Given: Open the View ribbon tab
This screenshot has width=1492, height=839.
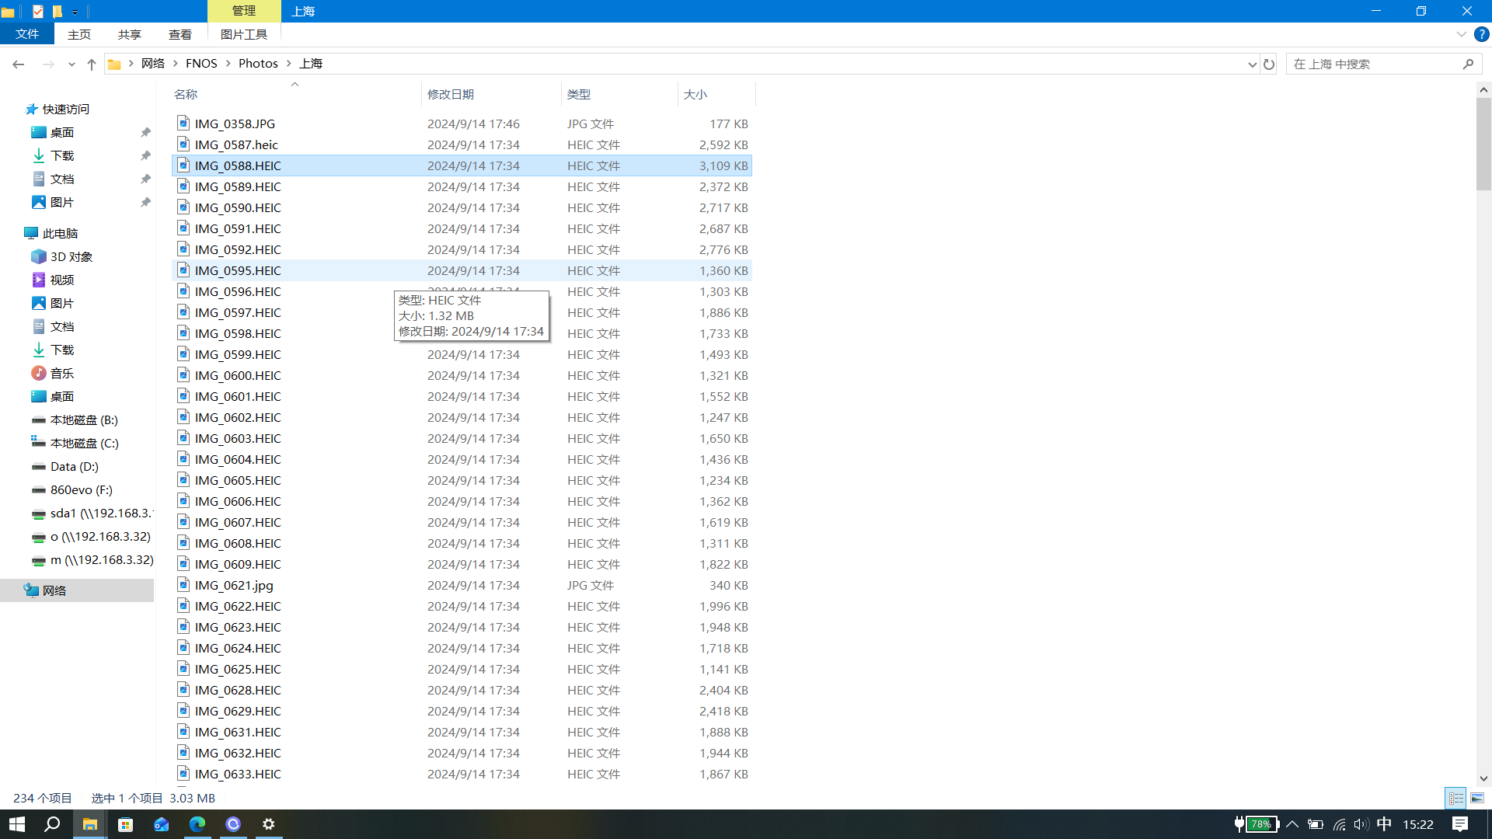Looking at the screenshot, I should pos(180,34).
